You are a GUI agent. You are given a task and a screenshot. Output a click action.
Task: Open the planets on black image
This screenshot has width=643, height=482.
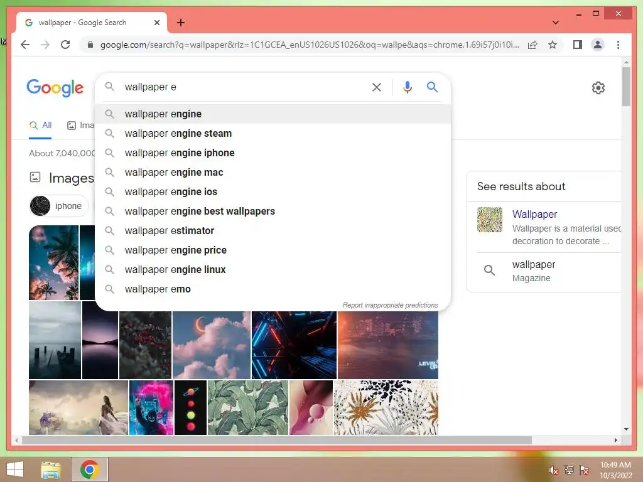(x=190, y=407)
